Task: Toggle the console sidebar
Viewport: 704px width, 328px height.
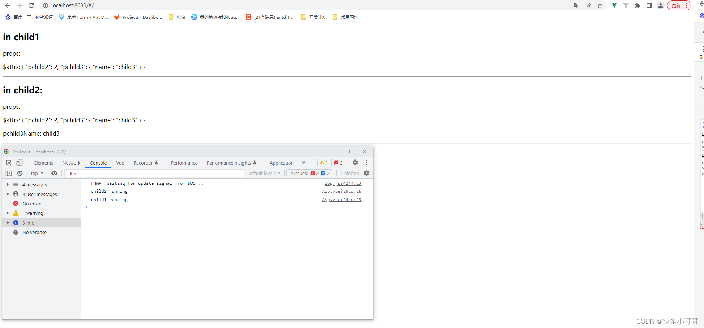Action: (x=9, y=174)
